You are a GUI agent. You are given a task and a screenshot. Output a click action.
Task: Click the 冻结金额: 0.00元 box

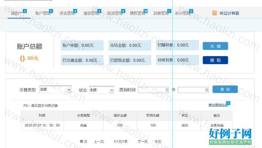[130, 45]
